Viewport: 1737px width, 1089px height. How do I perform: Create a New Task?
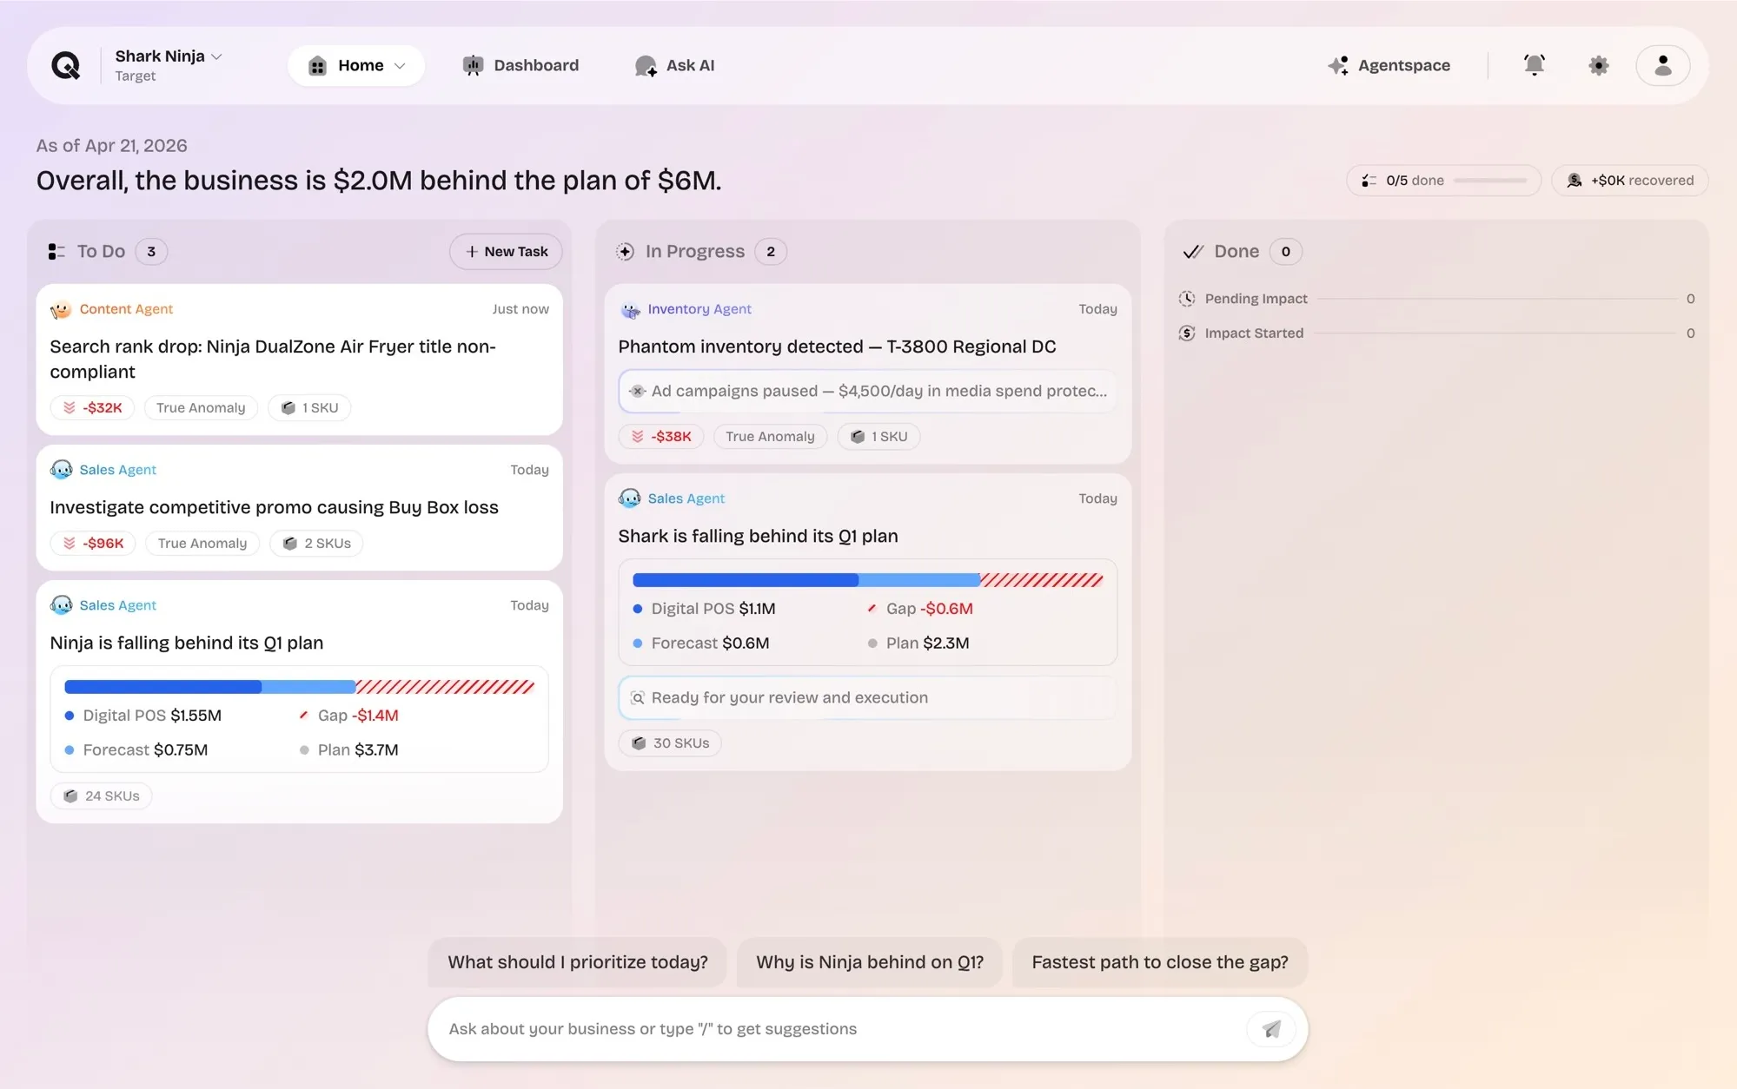click(506, 252)
